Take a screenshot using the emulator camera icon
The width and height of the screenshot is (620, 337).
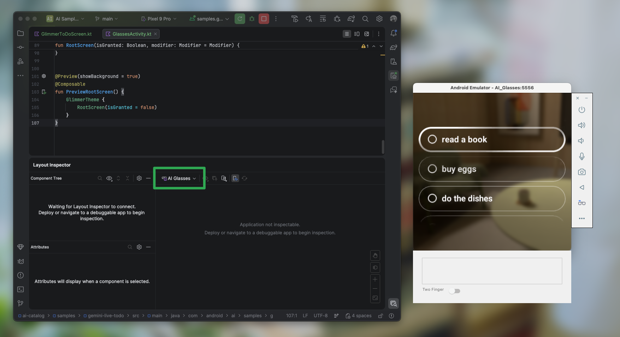click(582, 172)
